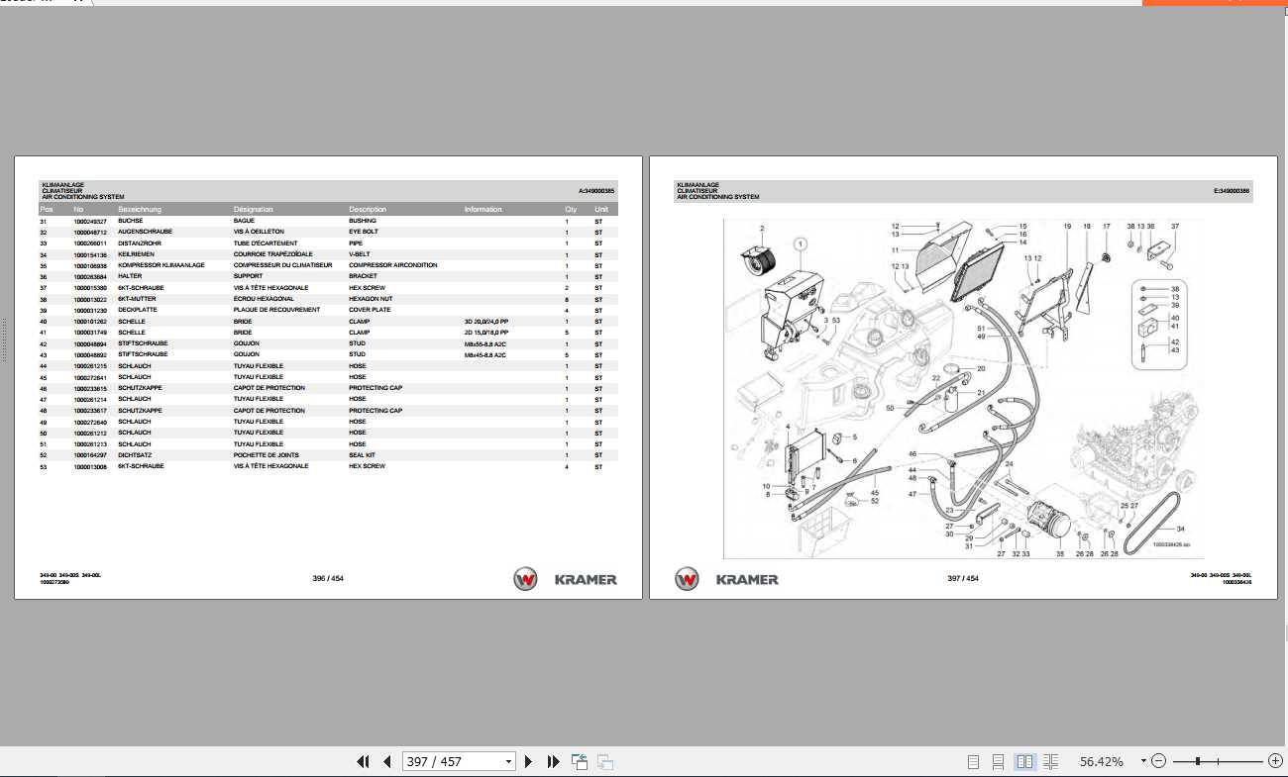Go forward to the next view
This screenshot has height=777, width=1288.
coord(605,761)
